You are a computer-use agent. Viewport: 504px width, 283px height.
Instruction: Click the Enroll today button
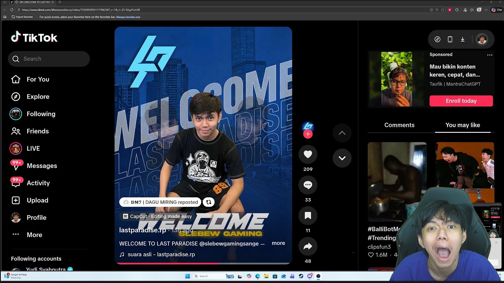coord(461,101)
